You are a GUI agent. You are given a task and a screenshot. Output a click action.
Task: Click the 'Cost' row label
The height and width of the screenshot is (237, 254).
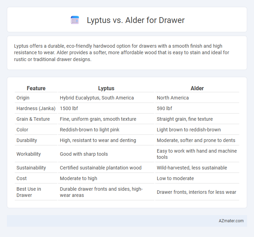click(22, 178)
